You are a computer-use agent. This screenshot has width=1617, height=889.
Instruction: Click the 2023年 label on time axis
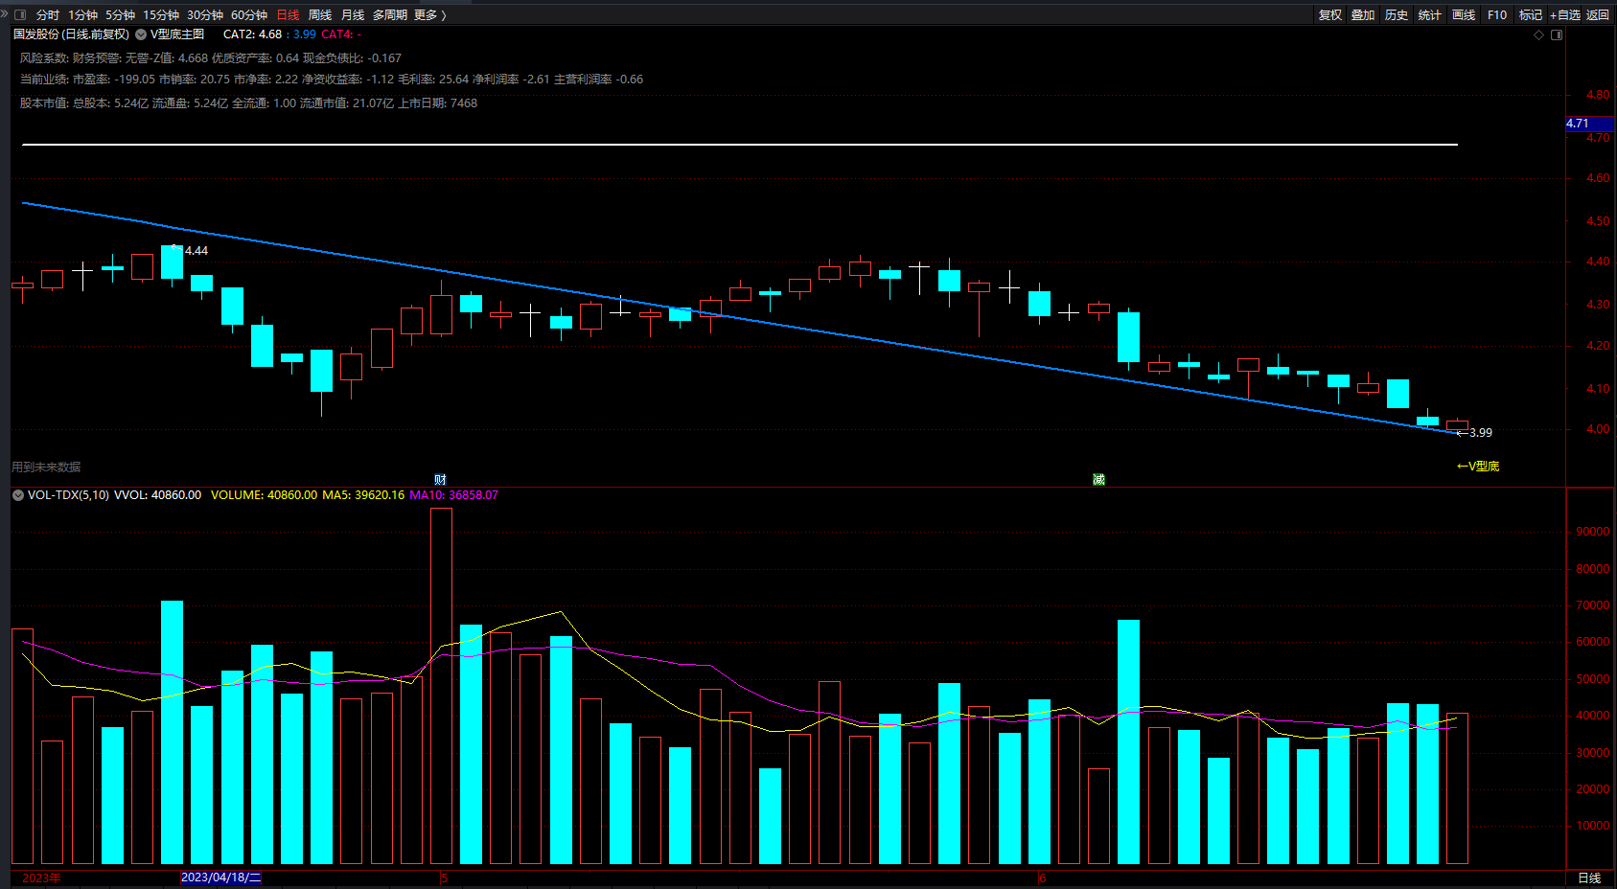click(x=41, y=878)
